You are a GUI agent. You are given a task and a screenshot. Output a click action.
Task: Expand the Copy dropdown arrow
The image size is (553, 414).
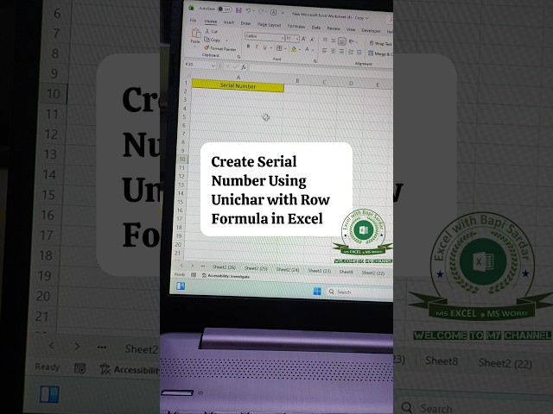[x=226, y=41]
